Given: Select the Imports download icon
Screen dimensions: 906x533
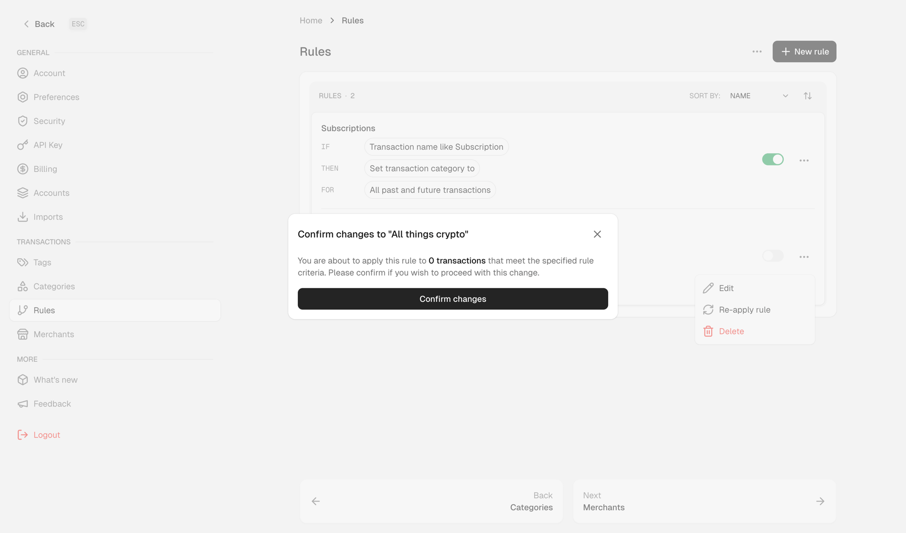Looking at the screenshot, I should pos(23,217).
